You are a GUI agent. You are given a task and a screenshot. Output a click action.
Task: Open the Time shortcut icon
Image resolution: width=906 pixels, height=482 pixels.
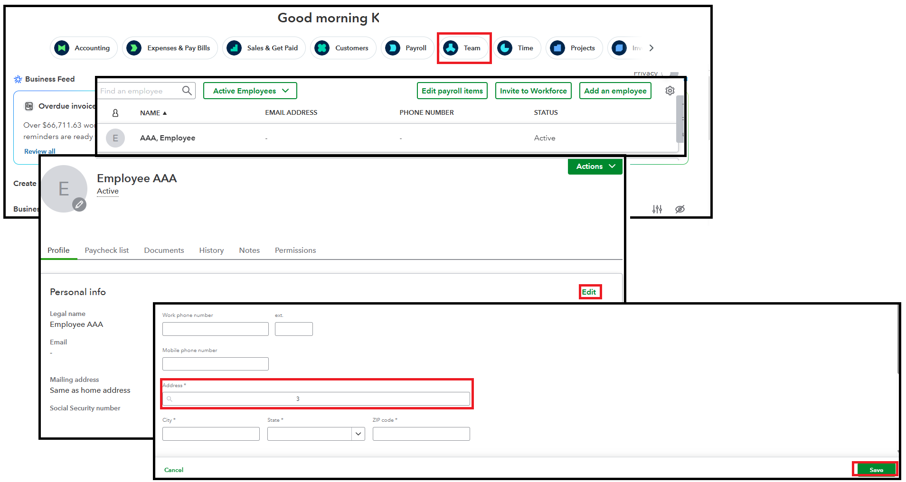click(505, 48)
